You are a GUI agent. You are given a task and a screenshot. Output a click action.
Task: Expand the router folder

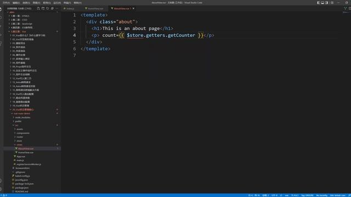[32, 137]
